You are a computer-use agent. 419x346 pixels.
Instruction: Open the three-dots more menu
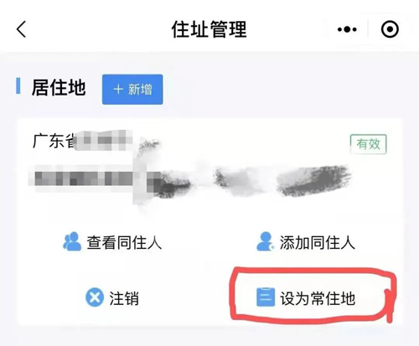click(347, 29)
